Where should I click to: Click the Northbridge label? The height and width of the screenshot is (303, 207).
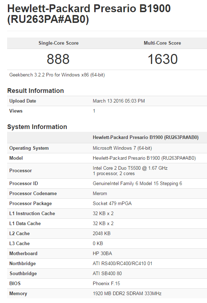click(22, 264)
